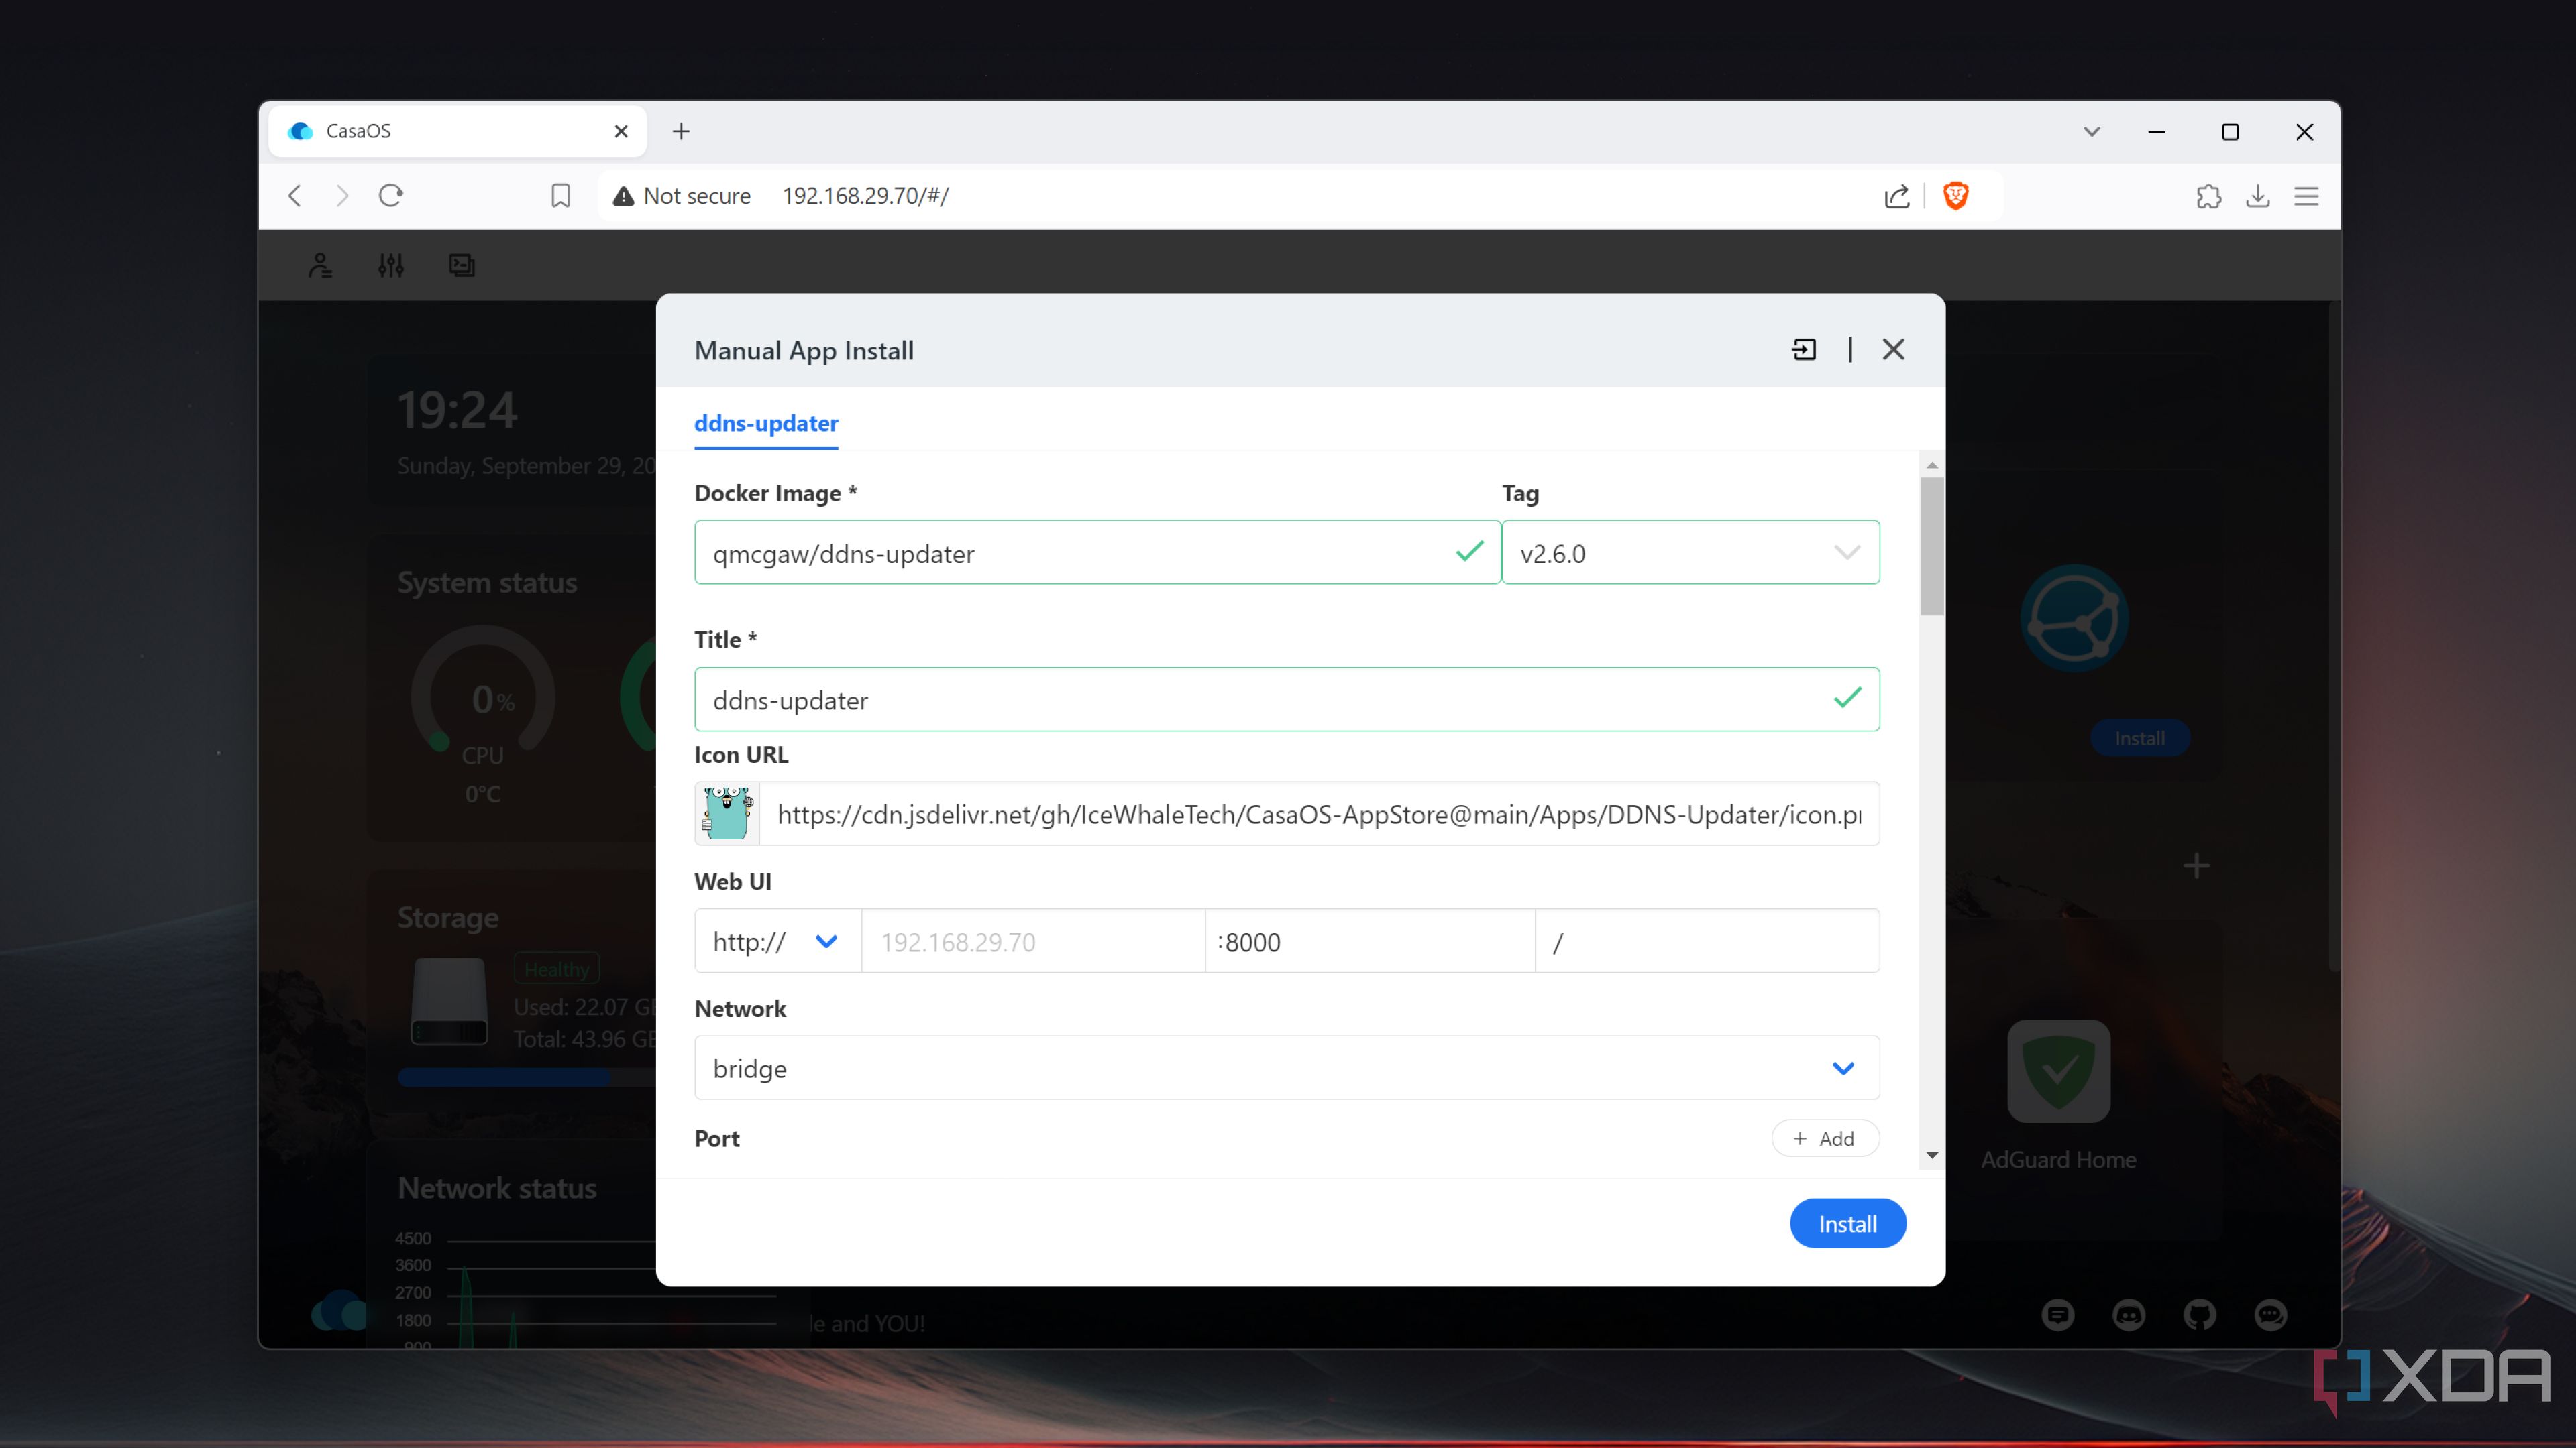Screen dimensions: 2576x1448
Task: Open the http:// protocol dropdown
Action: click(777, 941)
